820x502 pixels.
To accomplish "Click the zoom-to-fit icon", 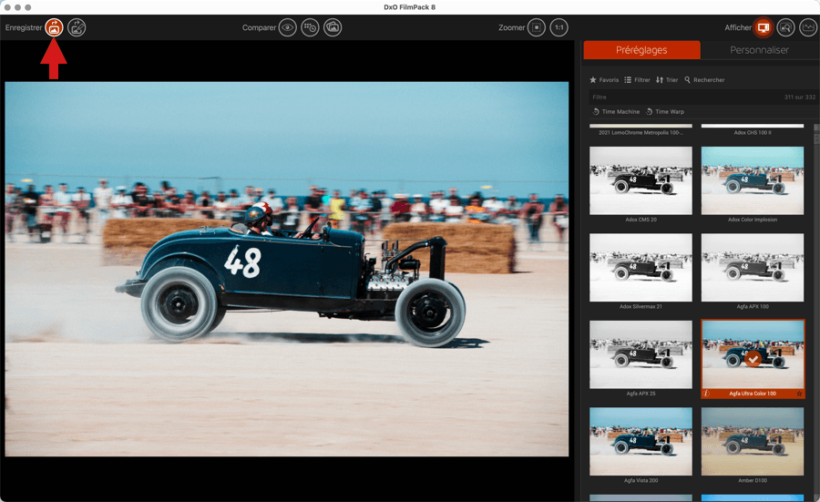I will 537,28.
